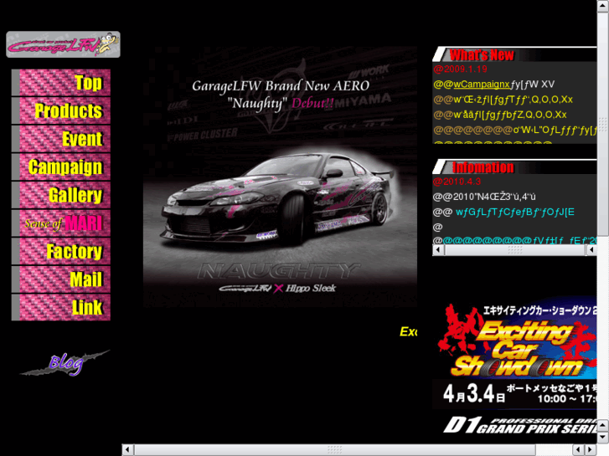This screenshot has width=609, height=456.
Task: Click the Naughty aero car image
Action: tap(280, 177)
